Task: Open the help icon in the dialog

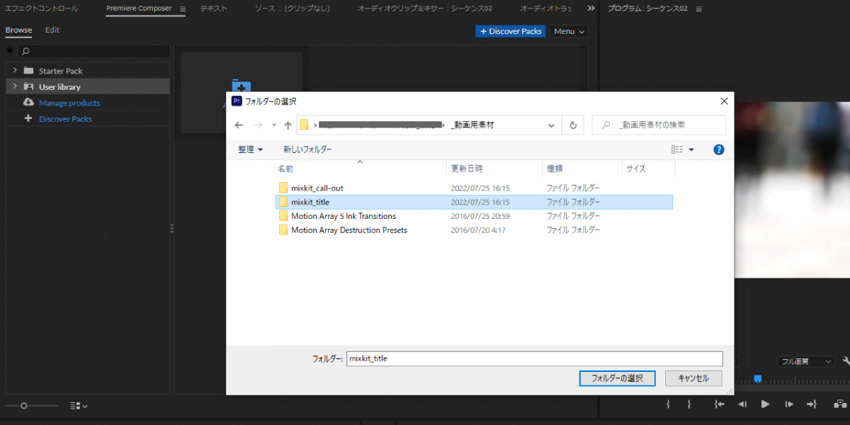Action: pos(718,149)
